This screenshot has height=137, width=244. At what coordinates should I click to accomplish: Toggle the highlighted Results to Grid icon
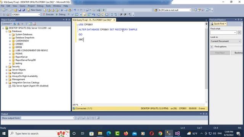(x=103, y=14)
